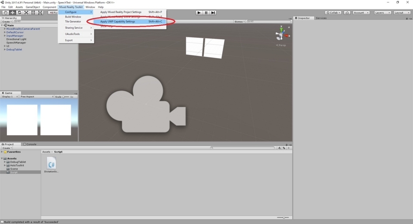This screenshot has height=224, width=413.
Task: Click the red X axis gizmo cone
Action: point(286,35)
